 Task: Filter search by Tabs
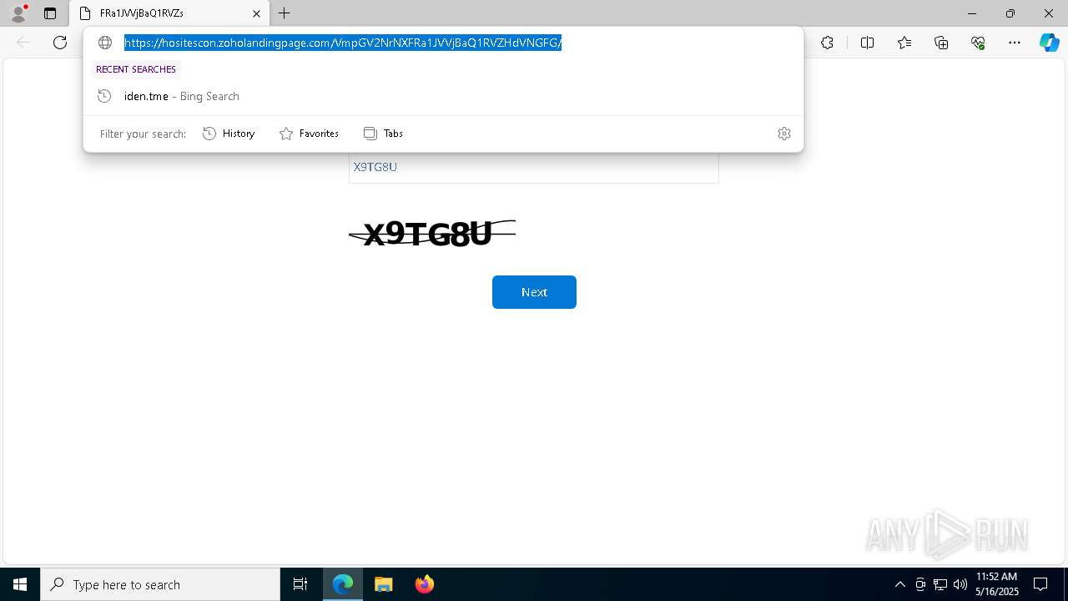click(x=383, y=134)
